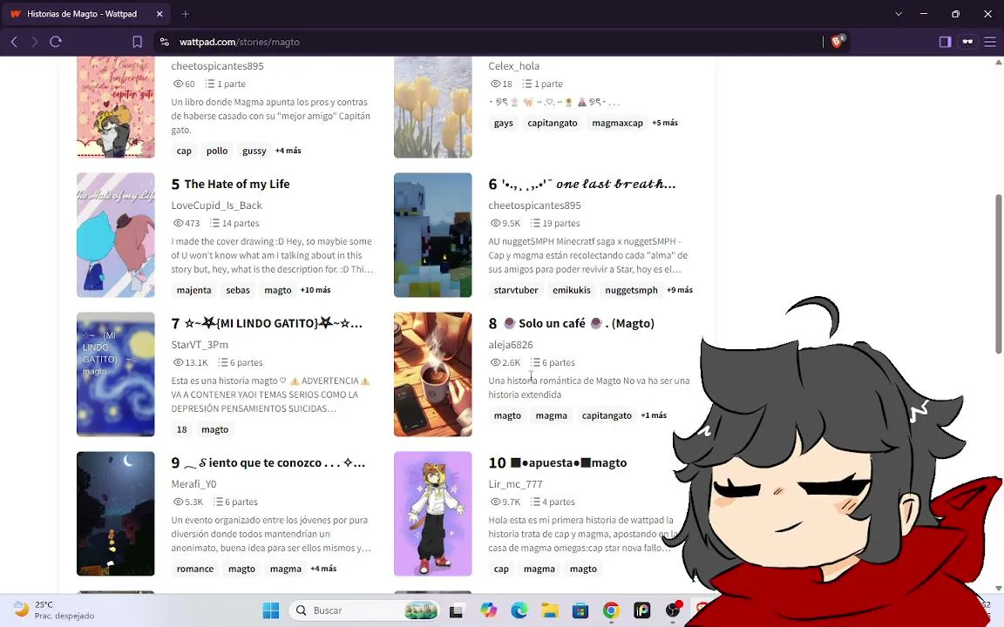1004x627 pixels.
Task: Open the site info icon beside the URL
Action: point(165,42)
